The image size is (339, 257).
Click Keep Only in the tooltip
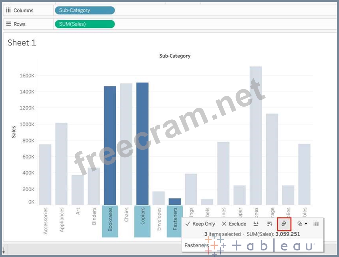click(x=200, y=224)
